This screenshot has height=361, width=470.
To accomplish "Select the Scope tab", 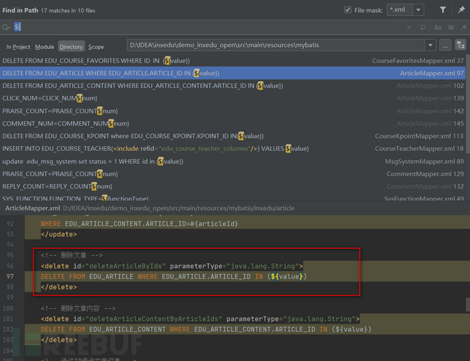I will (96, 47).
